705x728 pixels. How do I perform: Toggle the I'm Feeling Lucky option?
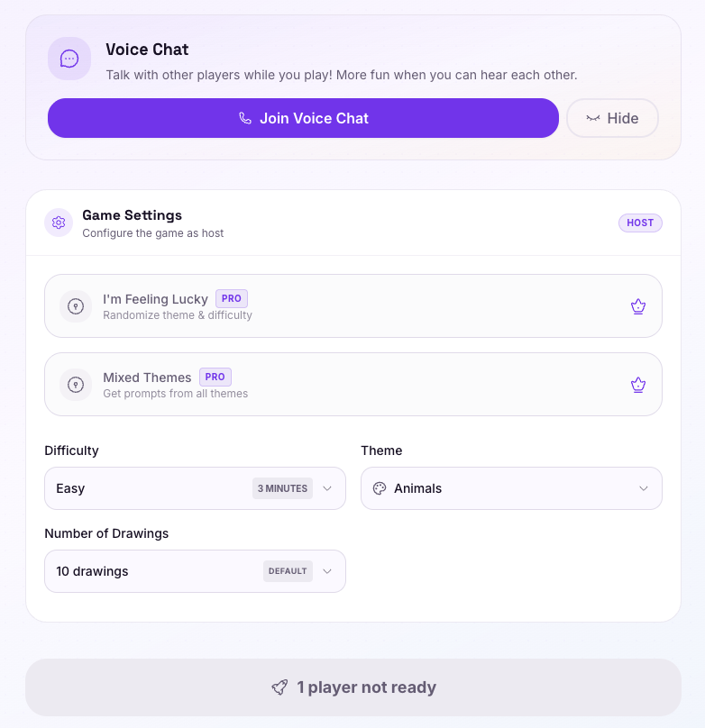click(x=352, y=306)
